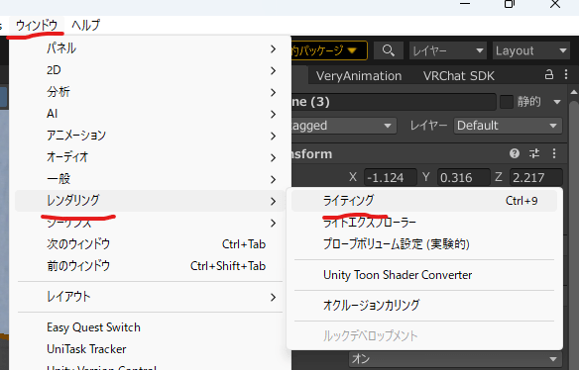Open the レイヤー toolbar dropdown
Viewport: 579px width, 370px height.
click(x=448, y=50)
